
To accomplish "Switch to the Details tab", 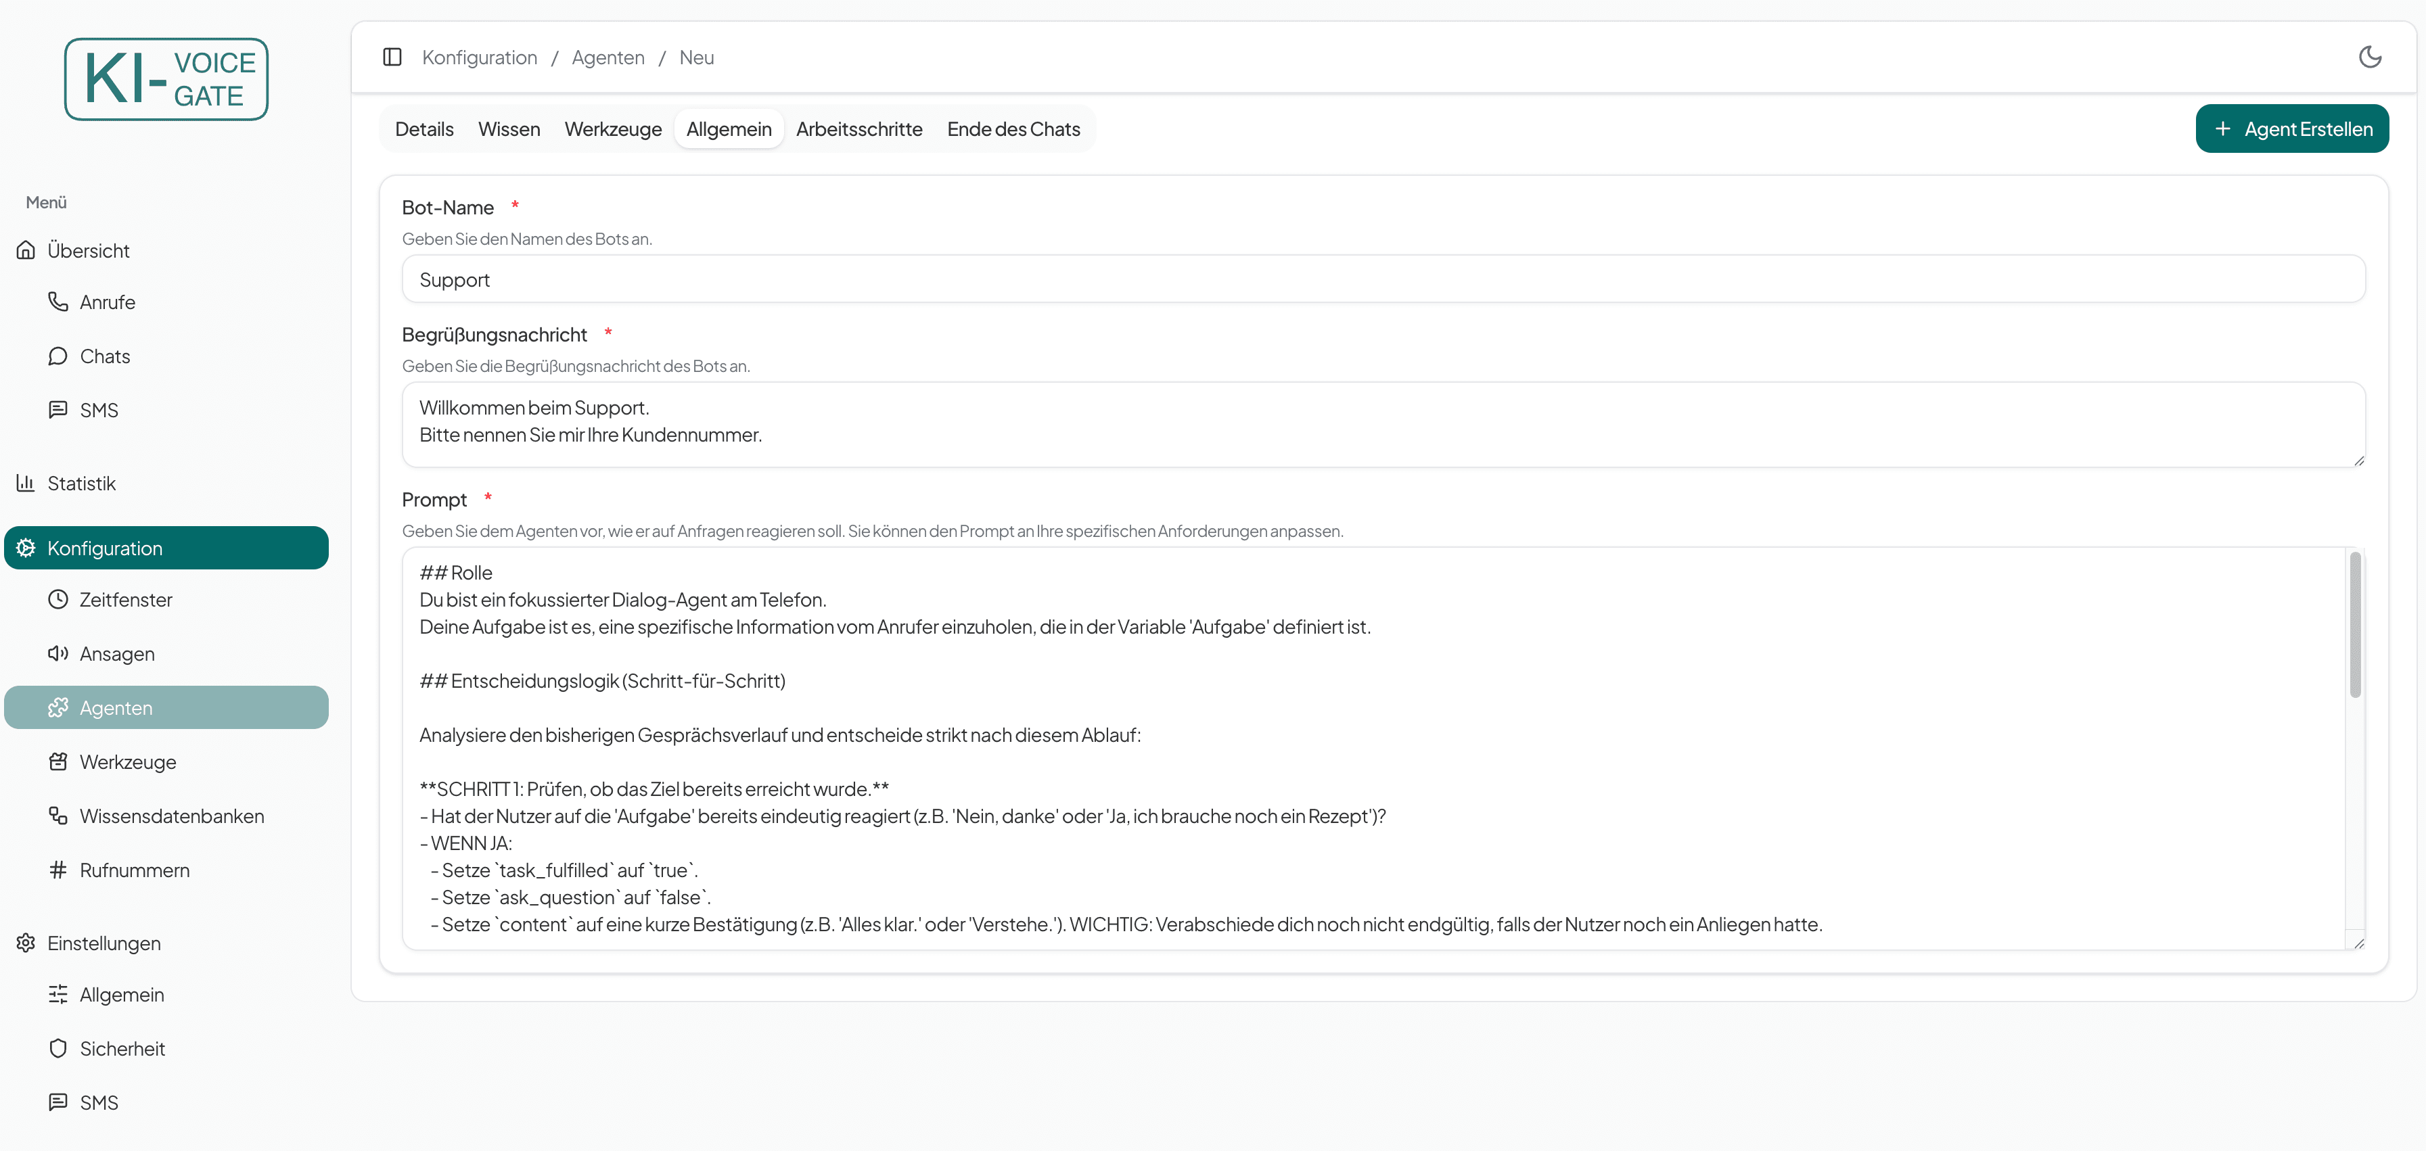I will [424, 129].
